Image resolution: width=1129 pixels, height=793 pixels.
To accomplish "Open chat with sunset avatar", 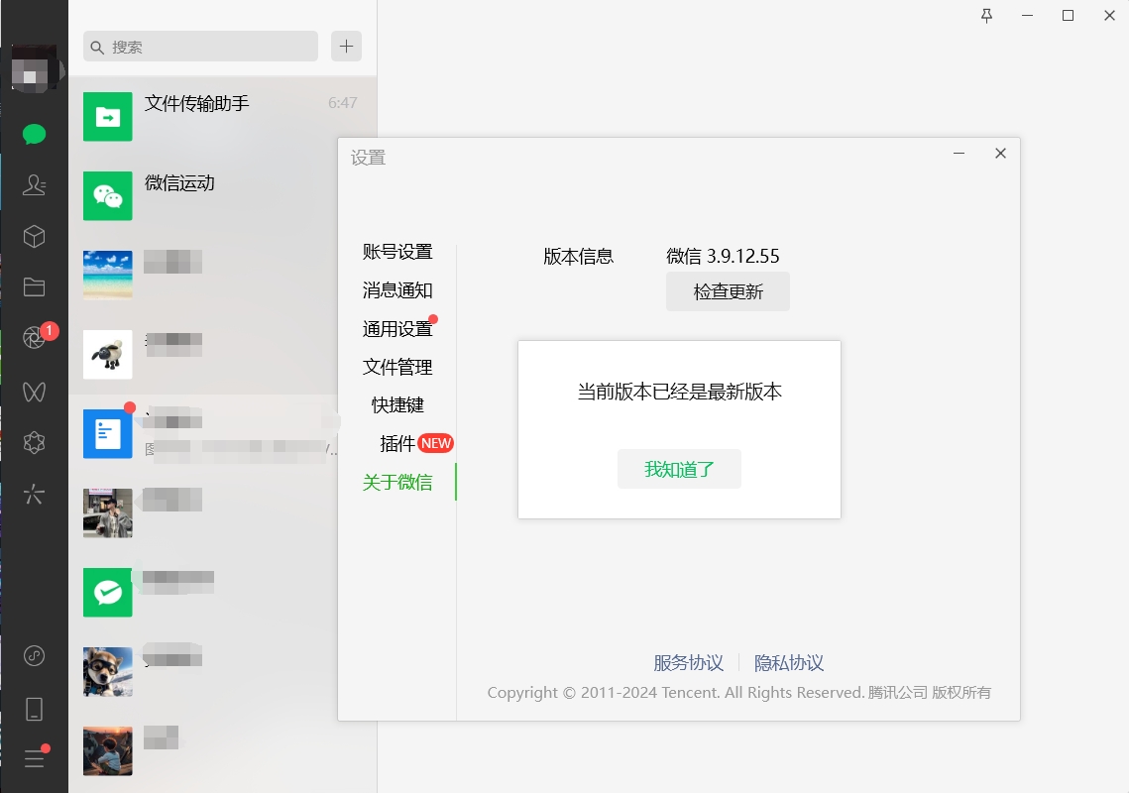I will click(x=222, y=751).
